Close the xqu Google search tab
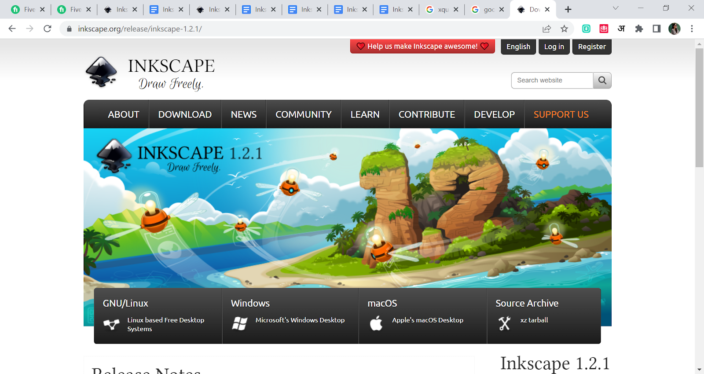The image size is (704, 374). click(456, 9)
